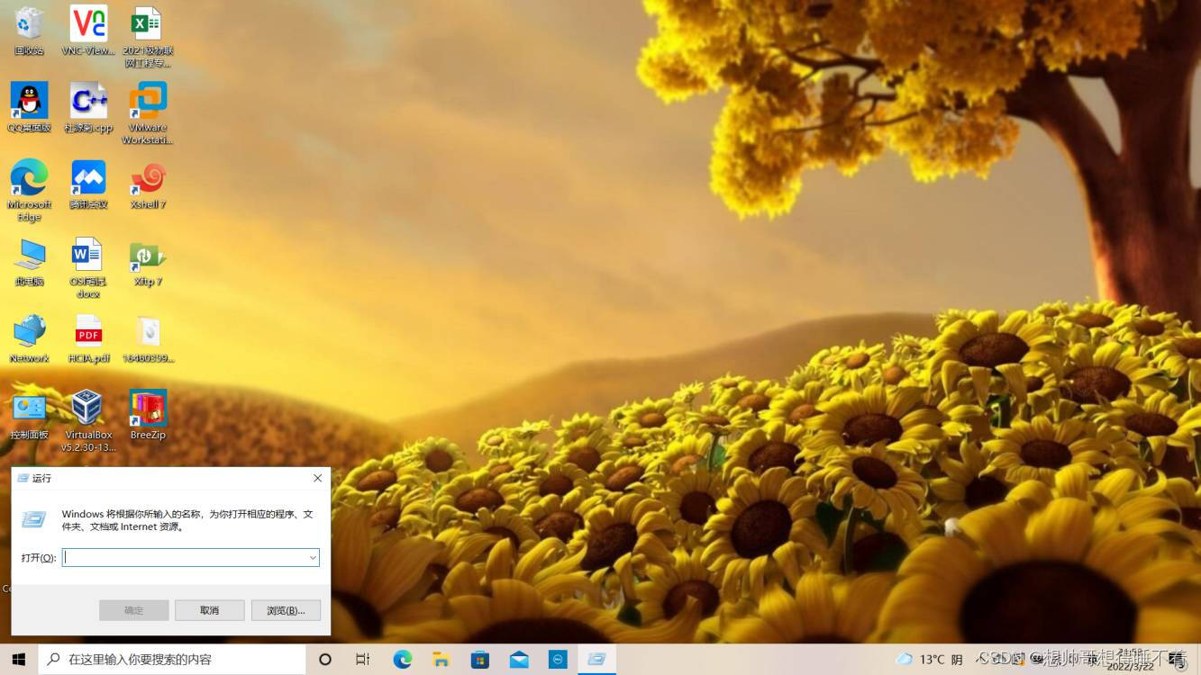The image size is (1201, 675).
Task: Open Task View on the taskbar
Action: click(x=363, y=660)
